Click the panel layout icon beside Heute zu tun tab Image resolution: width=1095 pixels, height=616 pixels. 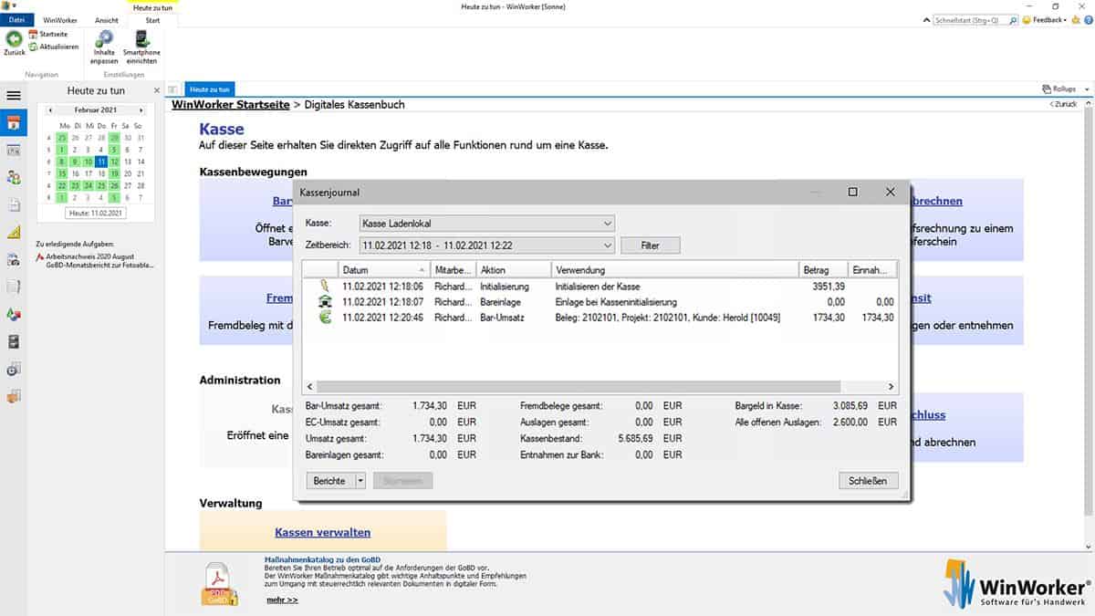point(173,89)
